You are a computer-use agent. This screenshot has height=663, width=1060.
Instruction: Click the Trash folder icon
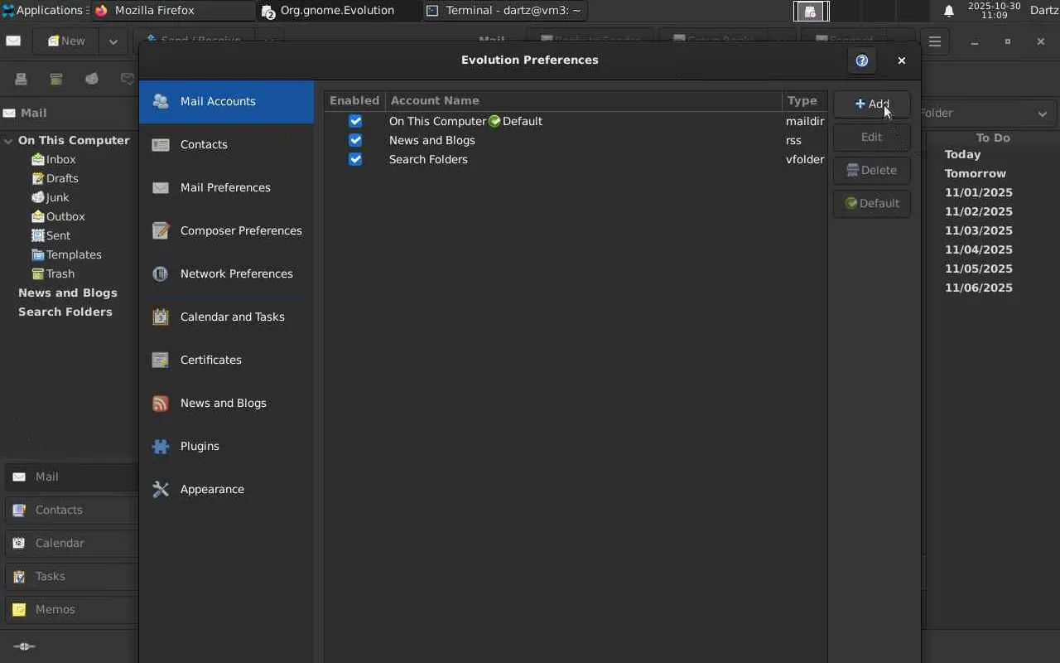tap(37, 273)
